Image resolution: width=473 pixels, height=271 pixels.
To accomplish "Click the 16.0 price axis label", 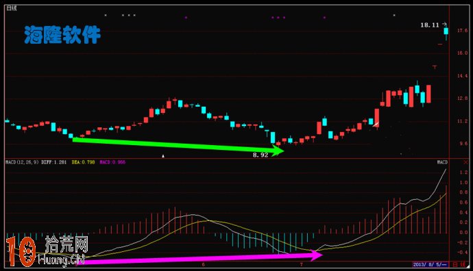I will pyautogui.click(x=462, y=53).
